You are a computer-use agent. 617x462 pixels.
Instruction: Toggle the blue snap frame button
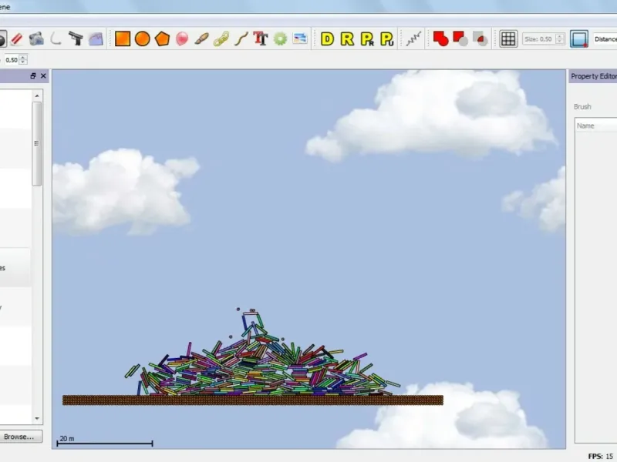point(579,39)
